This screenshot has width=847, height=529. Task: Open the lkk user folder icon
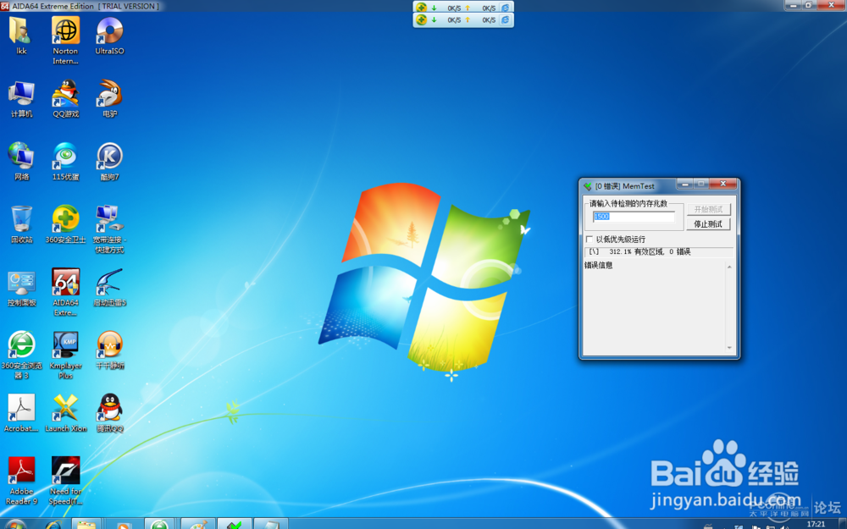coord(21,35)
